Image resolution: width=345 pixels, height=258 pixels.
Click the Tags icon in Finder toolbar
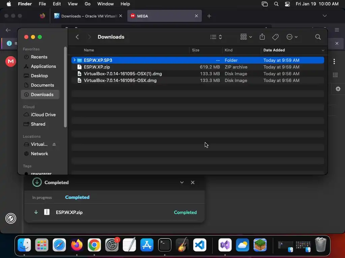275,37
